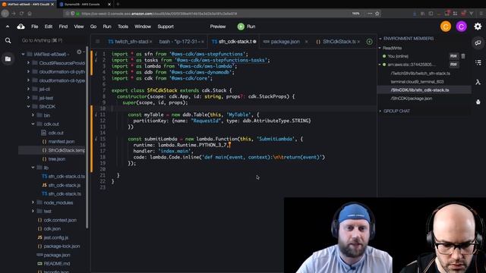486x273 pixels.
Task: Expand the bin folder
Action: [33, 115]
